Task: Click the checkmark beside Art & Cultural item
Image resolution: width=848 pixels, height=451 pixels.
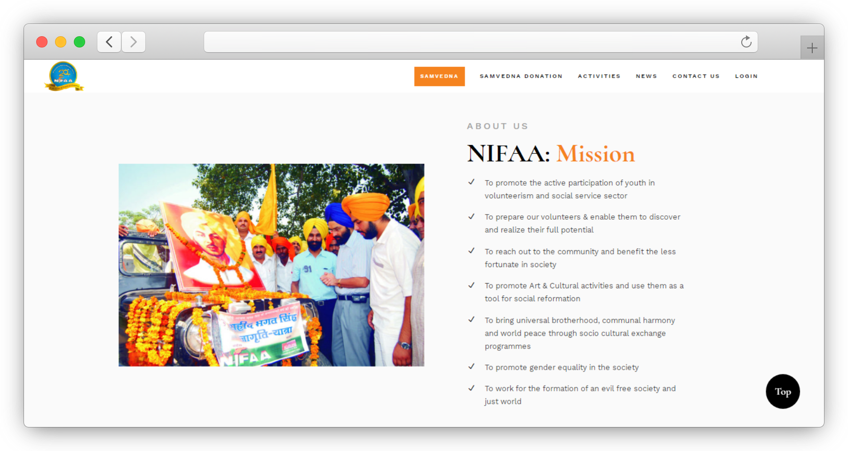Action: click(x=471, y=285)
